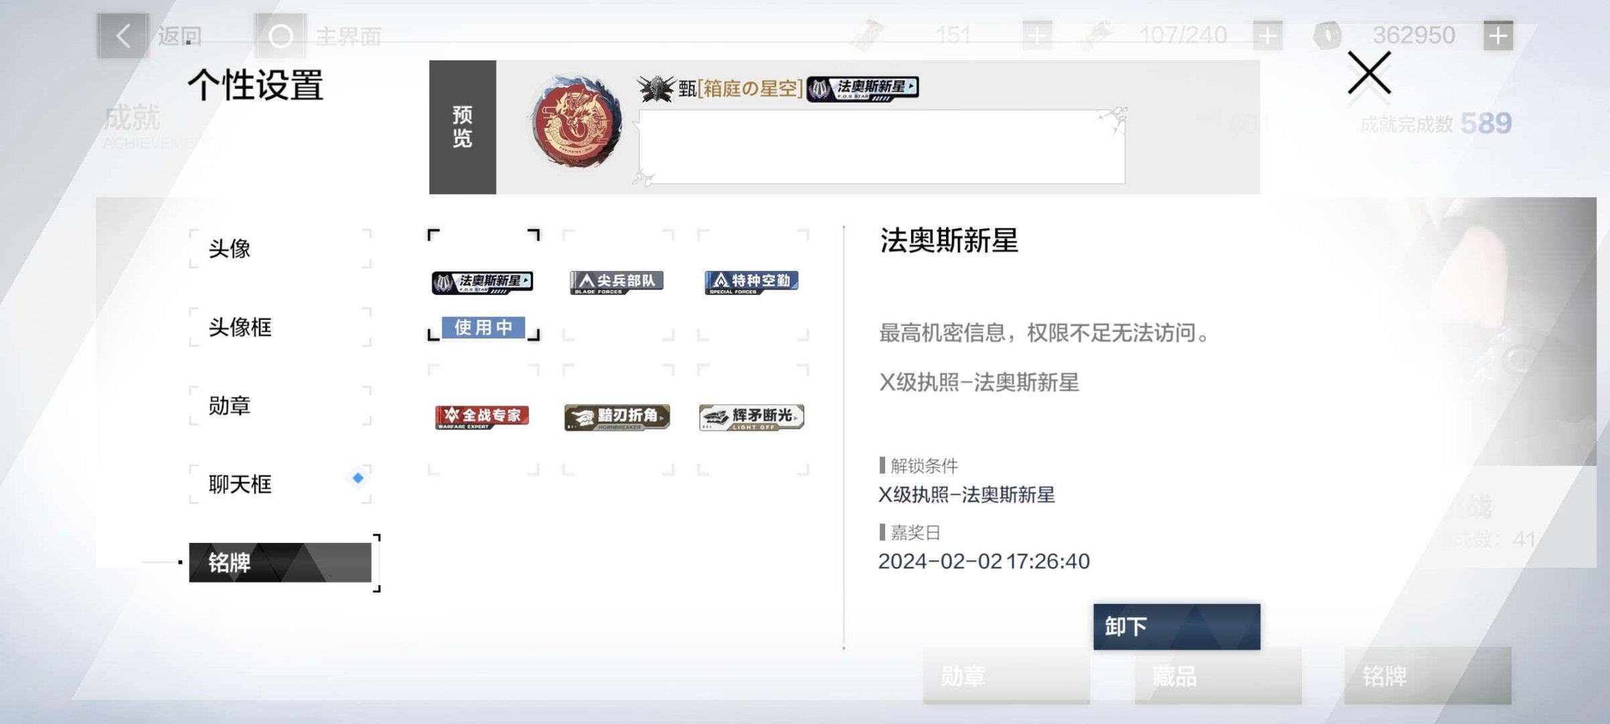This screenshot has height=724, width=1610.
Task: Select the Blade Forces nameplate
Action: 616,282
